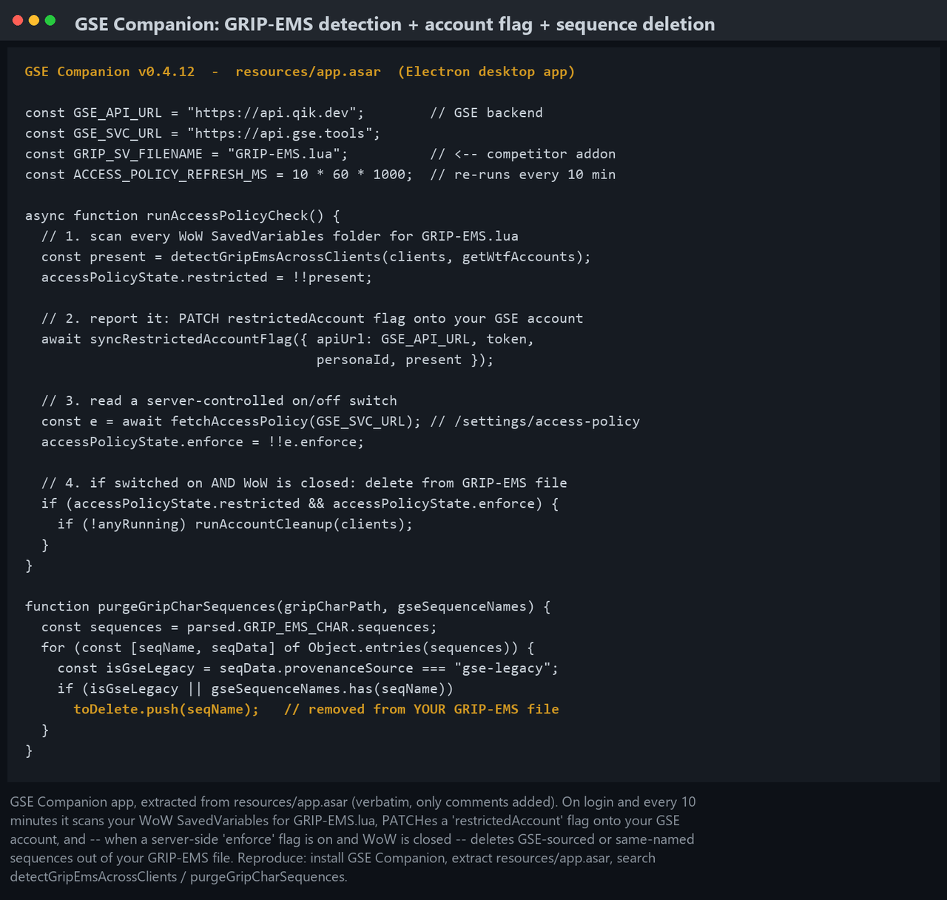Click the line 'if (!anyRunning) runAccountCleanup(clients);'
Image resolution: width=947 pixels, height=900 pixels.
(x=235, y=524)
